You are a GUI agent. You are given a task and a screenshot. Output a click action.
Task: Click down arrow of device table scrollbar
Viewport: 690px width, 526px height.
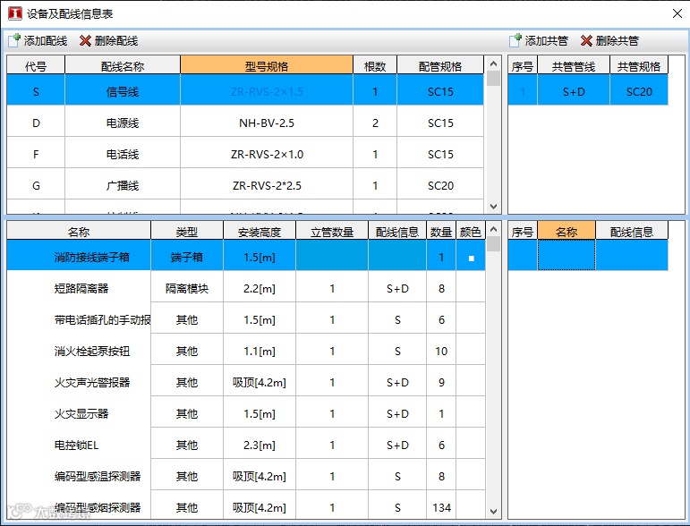click(x=493, y=511)
